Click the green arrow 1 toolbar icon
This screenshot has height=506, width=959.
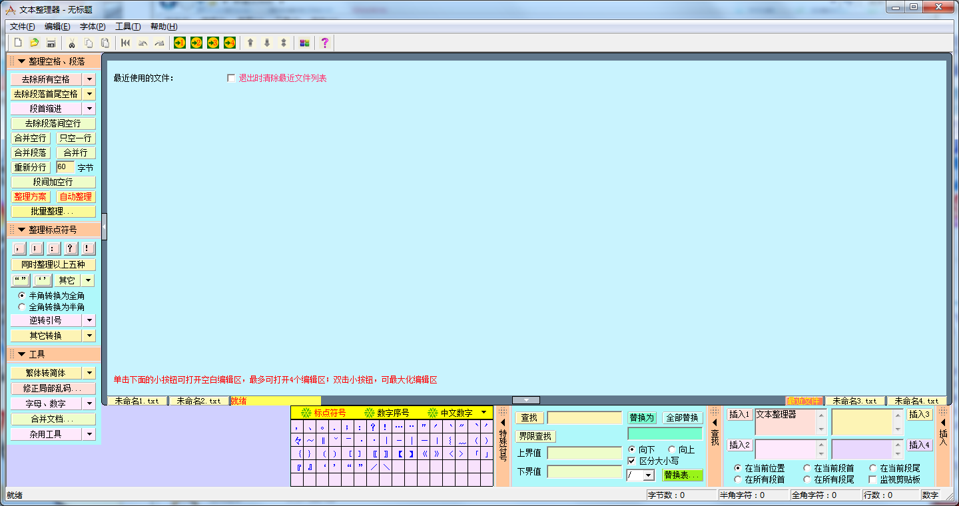point(180,43)
